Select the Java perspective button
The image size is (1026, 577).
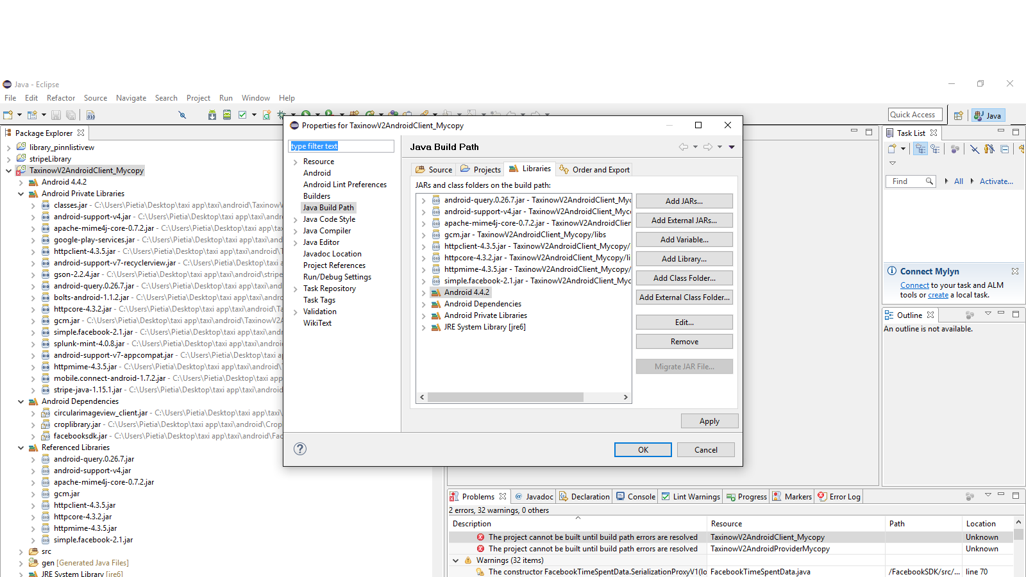tap(988, 115)
